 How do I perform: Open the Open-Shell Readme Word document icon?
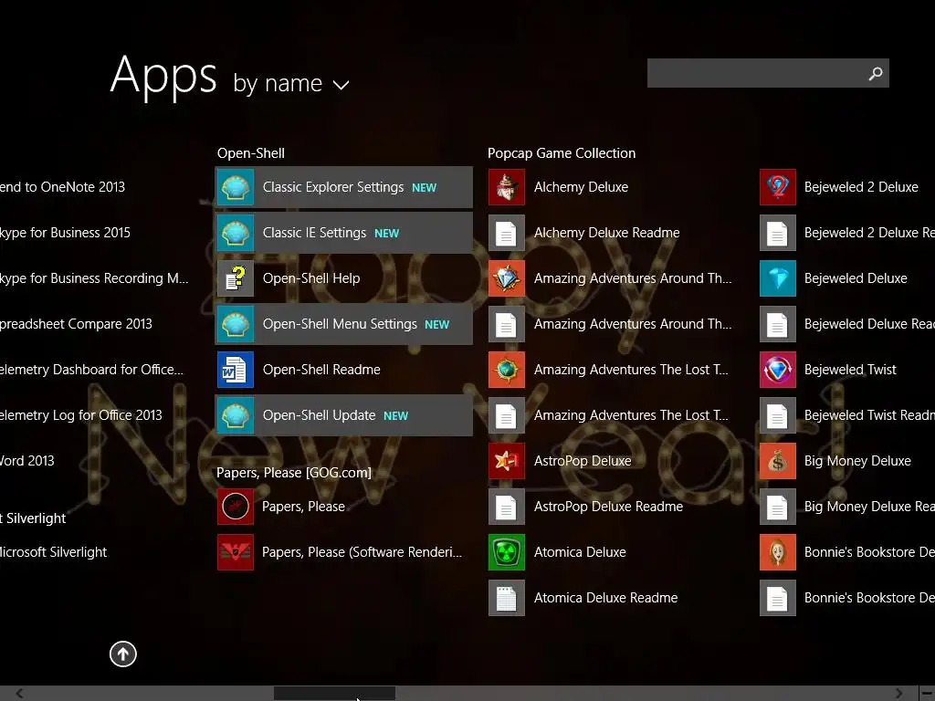coord(236,370)
